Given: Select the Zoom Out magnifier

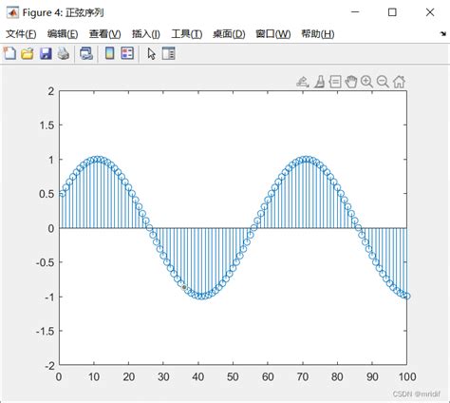Looking at the screenshot, I should (x=383, y=82).
